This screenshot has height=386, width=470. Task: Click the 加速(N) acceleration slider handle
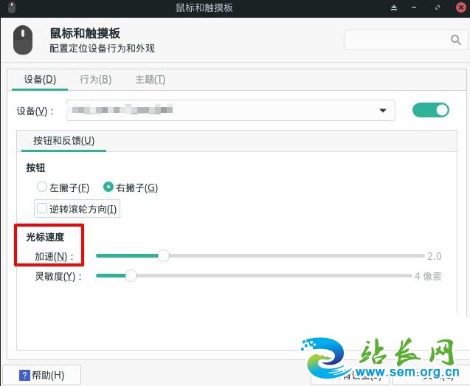(163, 256)
